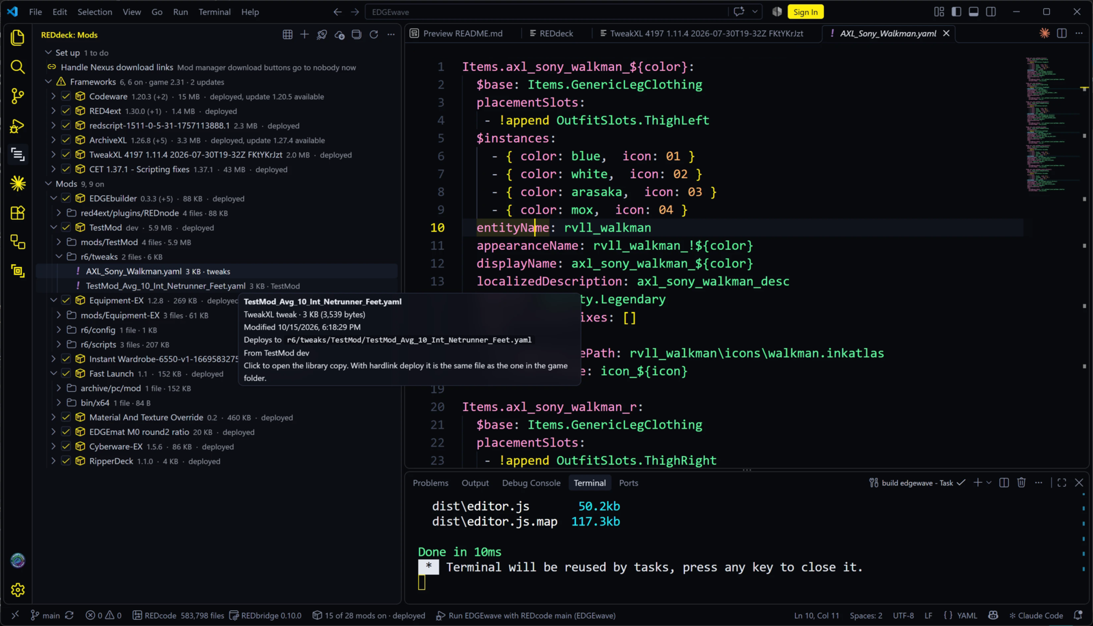Open notifications bell in status bar
This screenshot has height=626, width=1093.
point(1078,615)
